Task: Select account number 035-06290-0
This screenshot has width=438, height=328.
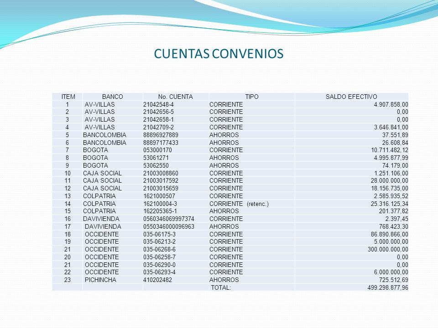Action: click(160, 265)
